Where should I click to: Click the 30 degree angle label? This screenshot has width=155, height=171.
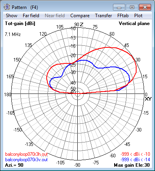pos(138,60)
